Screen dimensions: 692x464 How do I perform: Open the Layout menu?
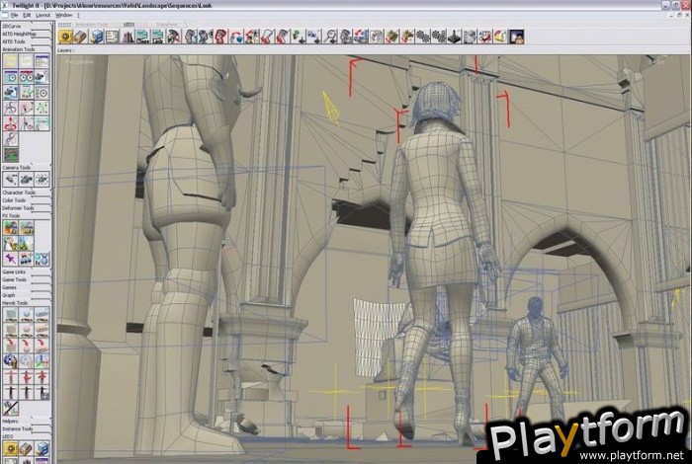(43, 15)
